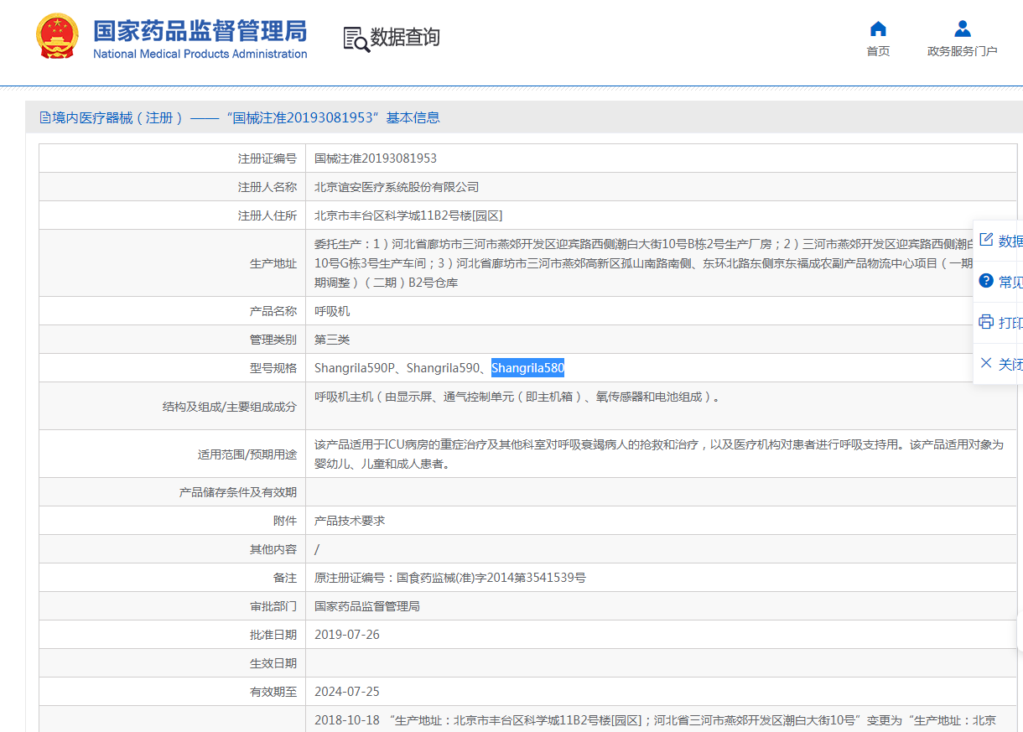Click the 管理类别 row label

coord(273,340)
